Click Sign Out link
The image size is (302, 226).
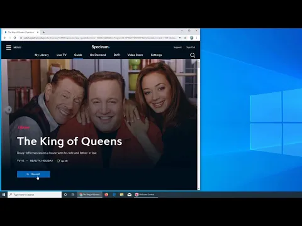pyautogui.click(x=191, y=47)
